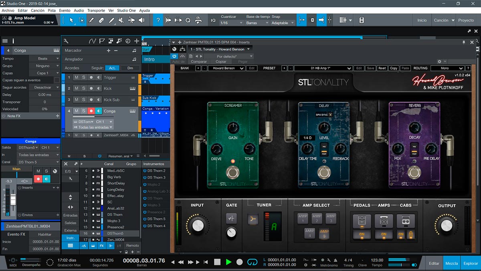This screenshot has height=271, width=481.
Task: Add a track with plus icon
Action: tap(137, 41)
